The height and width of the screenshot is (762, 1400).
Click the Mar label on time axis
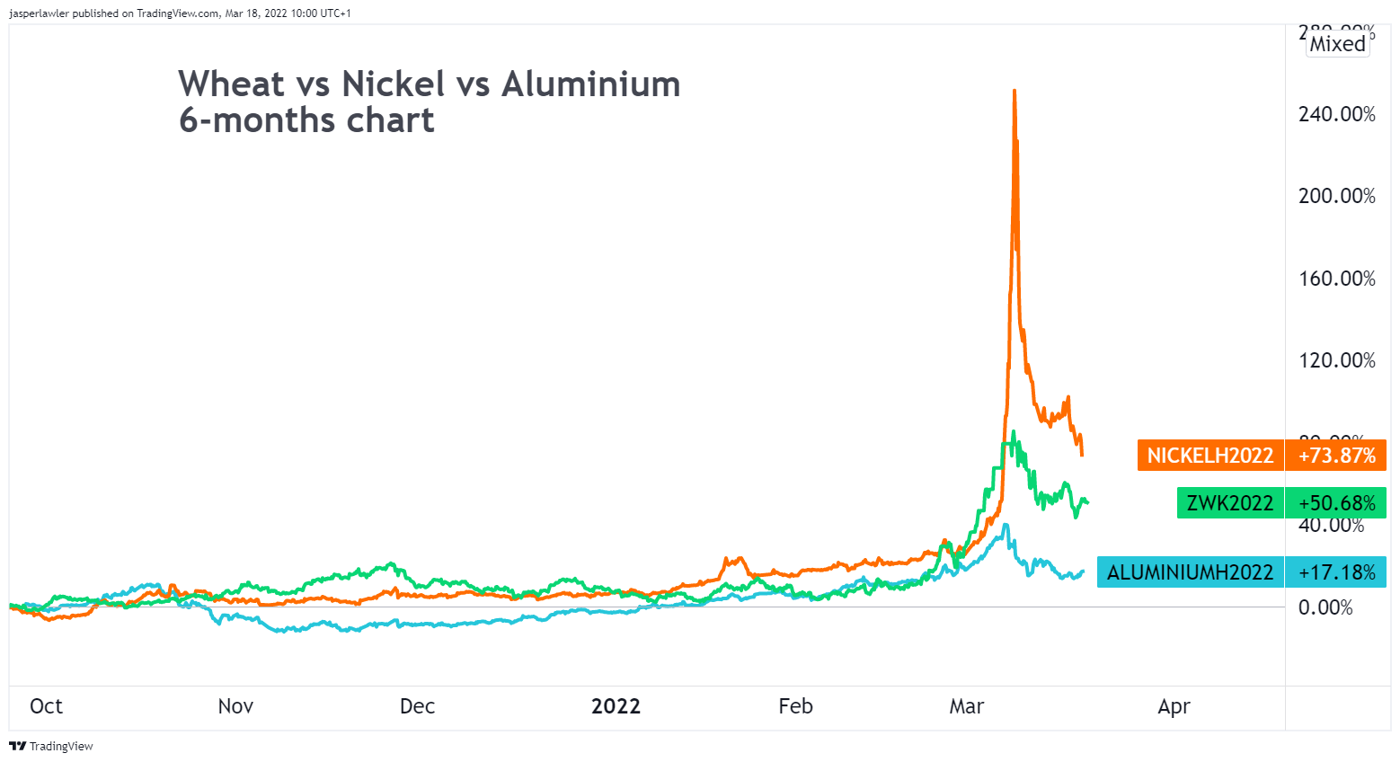[x=966, y=706]
